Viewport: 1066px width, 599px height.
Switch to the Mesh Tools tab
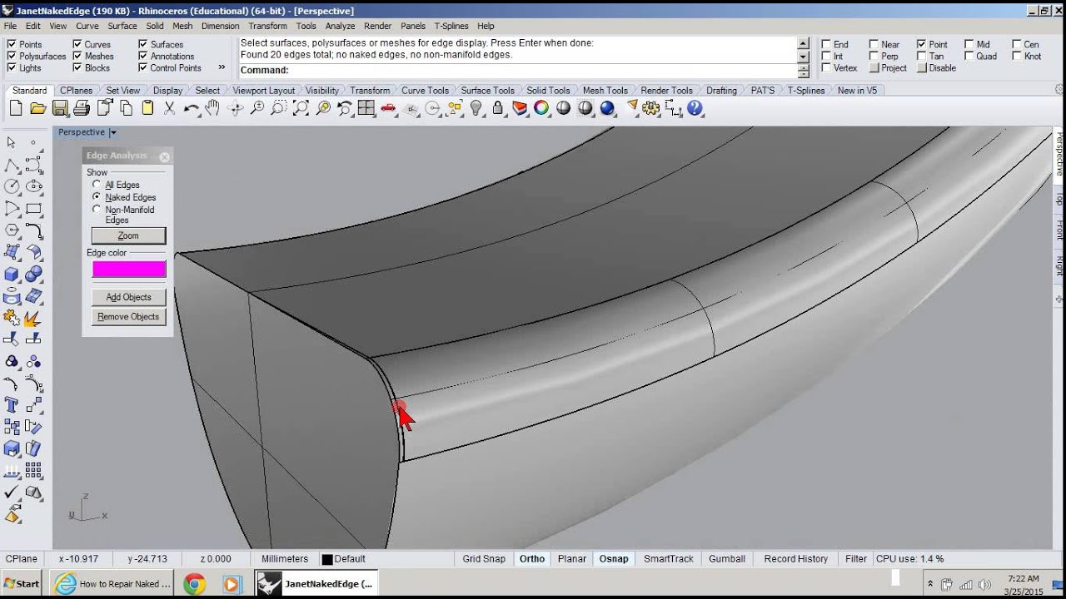coord(605,91)
